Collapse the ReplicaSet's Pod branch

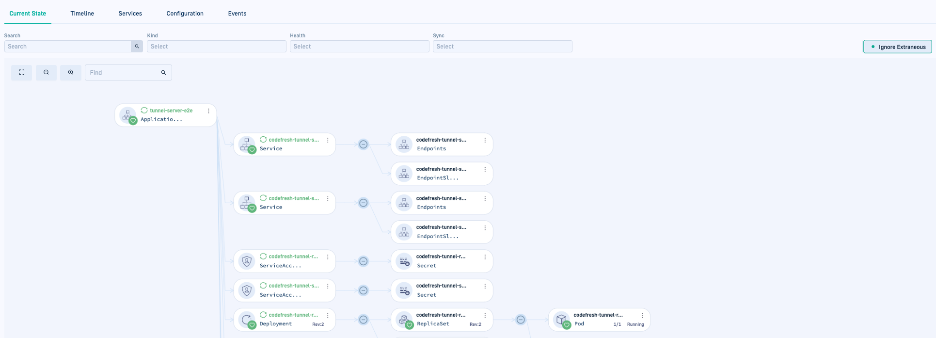click(x=521, y=320)
